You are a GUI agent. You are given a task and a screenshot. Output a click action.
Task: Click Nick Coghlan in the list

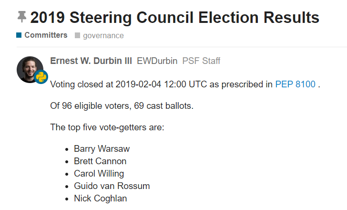(x=100, y=199)
